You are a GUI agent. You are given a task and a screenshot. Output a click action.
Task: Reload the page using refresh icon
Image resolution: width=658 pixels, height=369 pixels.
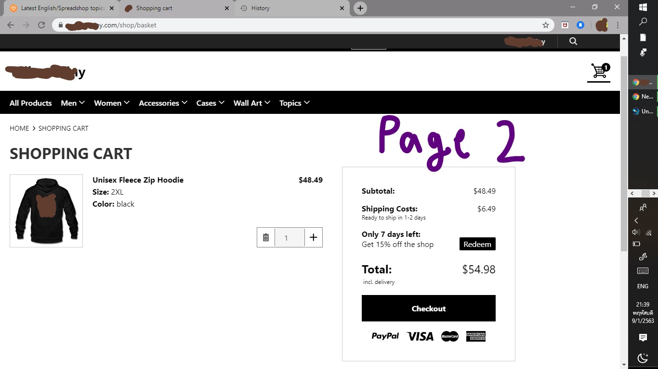(x=41, y=25)
